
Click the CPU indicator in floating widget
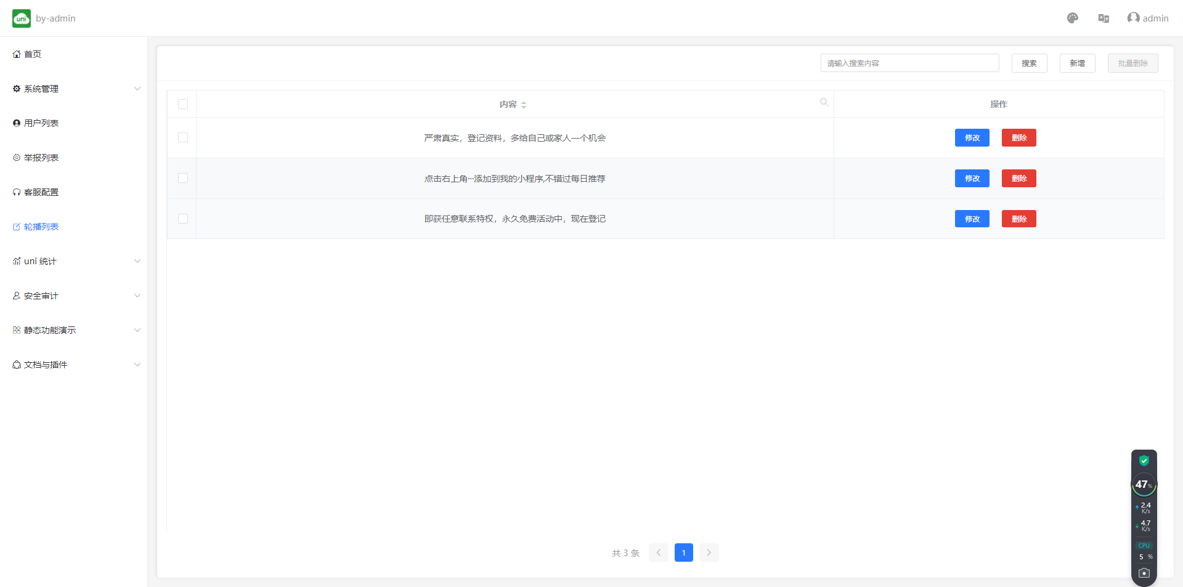coord(1144,545)
